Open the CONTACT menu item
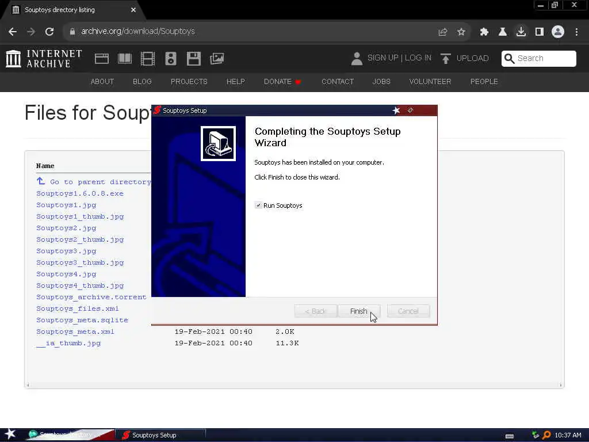This screenshot has height=442, width=589. tap(338, 82)
